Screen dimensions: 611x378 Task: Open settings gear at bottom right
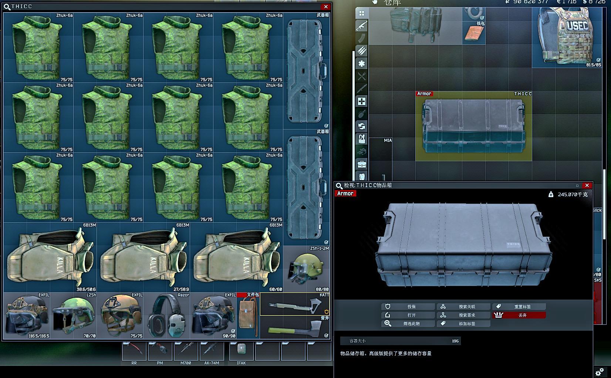click(600, 371)
